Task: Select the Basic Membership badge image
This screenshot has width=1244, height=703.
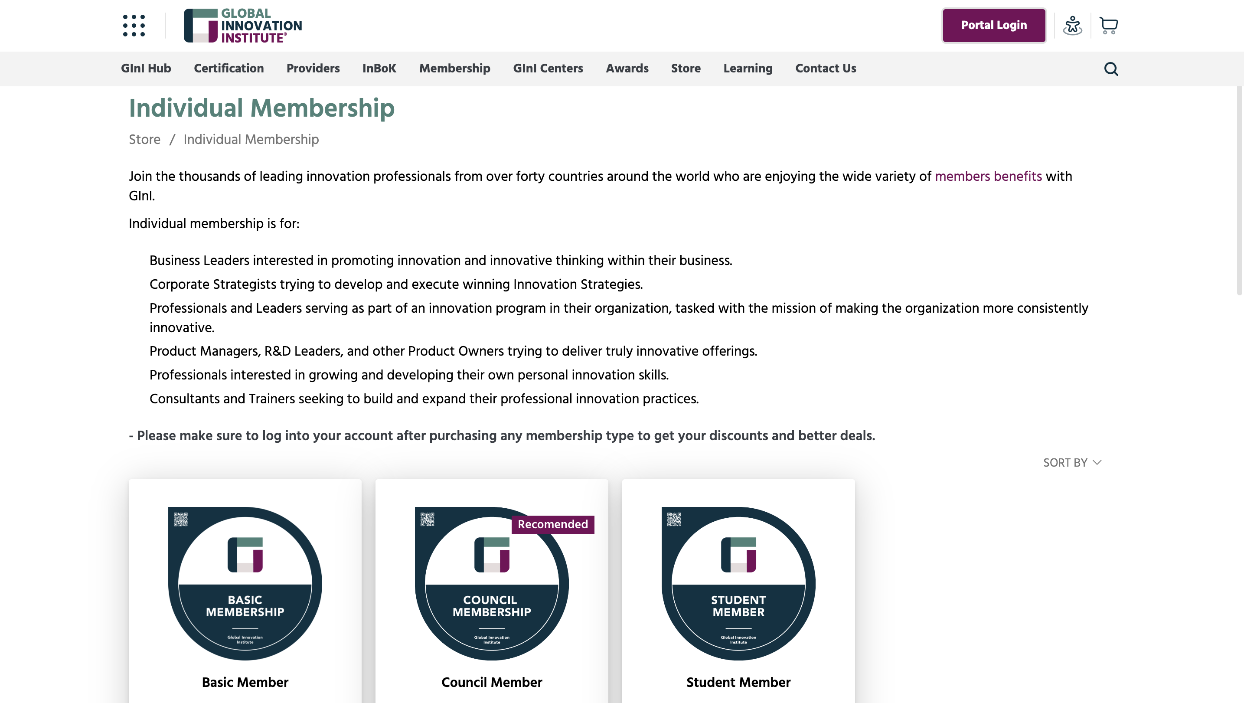Action: point(245,583)
